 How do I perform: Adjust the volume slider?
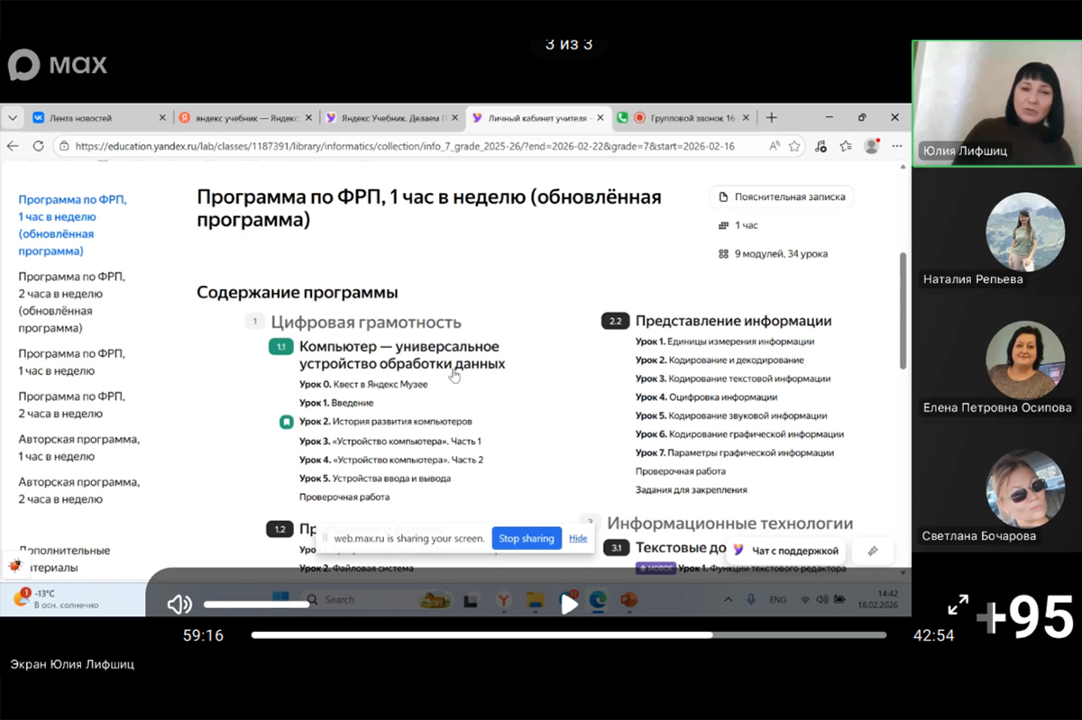pyautogui.click(x=256, y=605)
